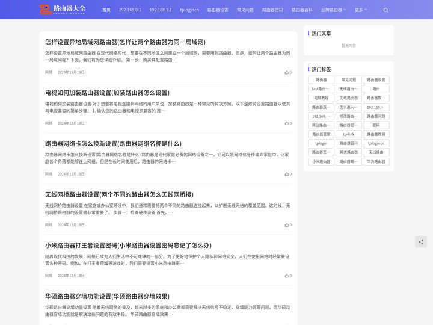Select the 路由器设置 tag in 热门标签

pos(376,80)
